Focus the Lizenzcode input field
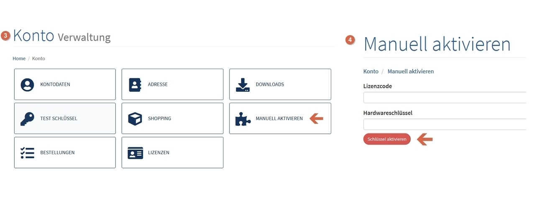This screenshot has height=206, width=537. (x=445, y=98)
